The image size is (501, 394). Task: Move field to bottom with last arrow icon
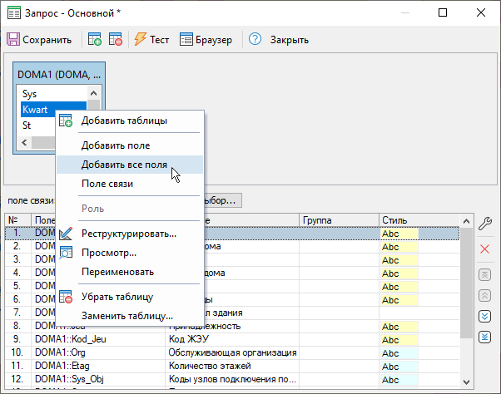[485, 337]
